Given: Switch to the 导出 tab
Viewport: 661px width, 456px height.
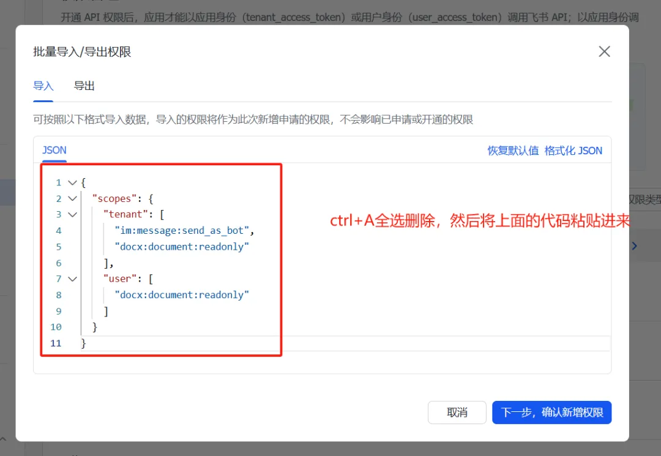Looking at the screenshot, I should coord(84,86).
